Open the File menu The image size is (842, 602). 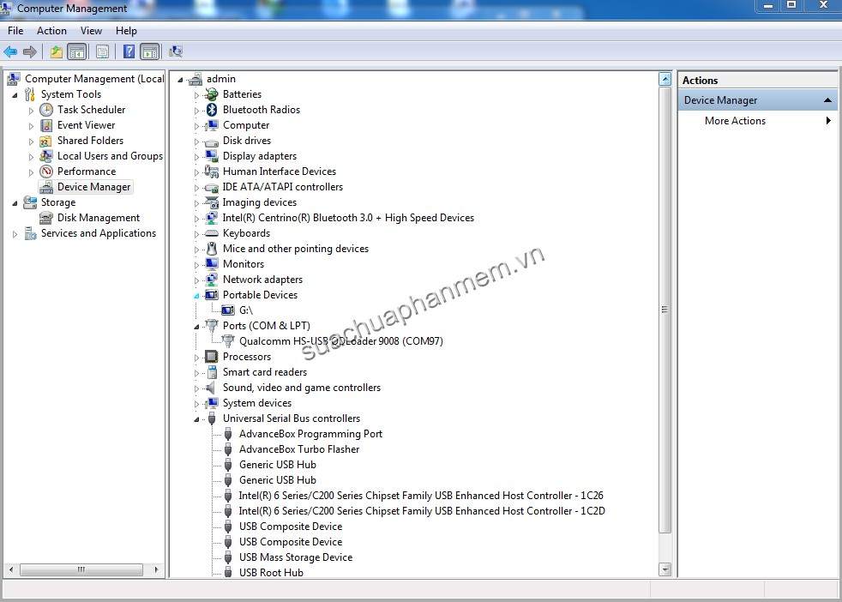(x=15, y=31)
